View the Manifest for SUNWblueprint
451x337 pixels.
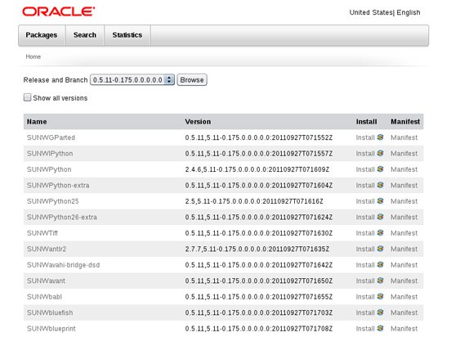coord(404,329)
